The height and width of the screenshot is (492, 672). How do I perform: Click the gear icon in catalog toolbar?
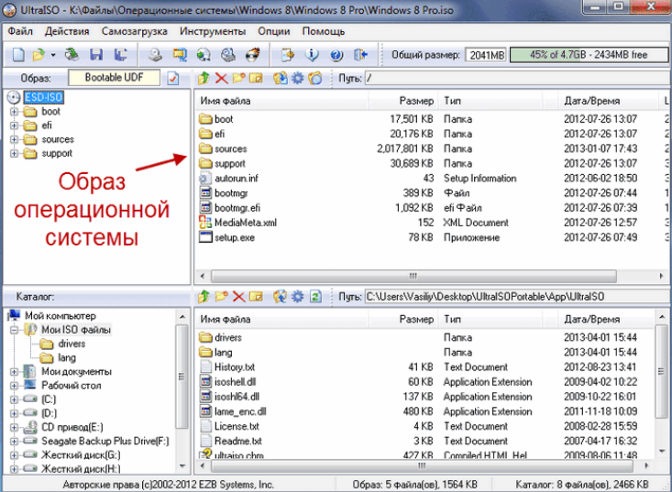297,296
